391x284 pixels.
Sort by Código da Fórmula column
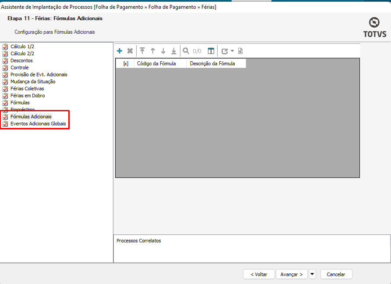click(x=160, y=64)
